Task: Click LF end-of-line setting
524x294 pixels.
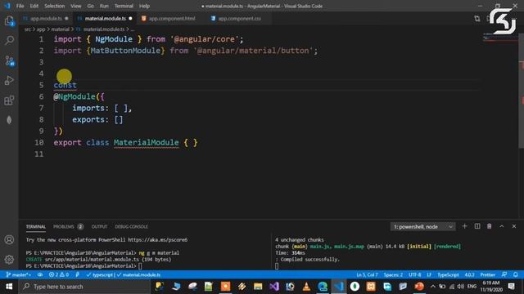Action: [429, 275]
